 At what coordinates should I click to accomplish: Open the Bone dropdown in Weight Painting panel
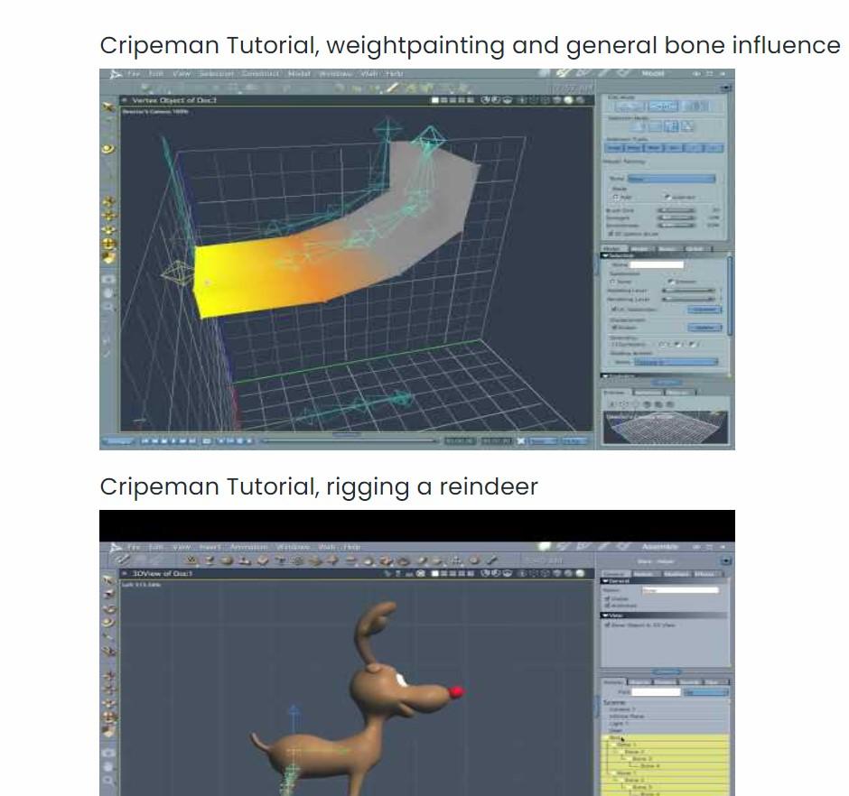coord(671,179)
